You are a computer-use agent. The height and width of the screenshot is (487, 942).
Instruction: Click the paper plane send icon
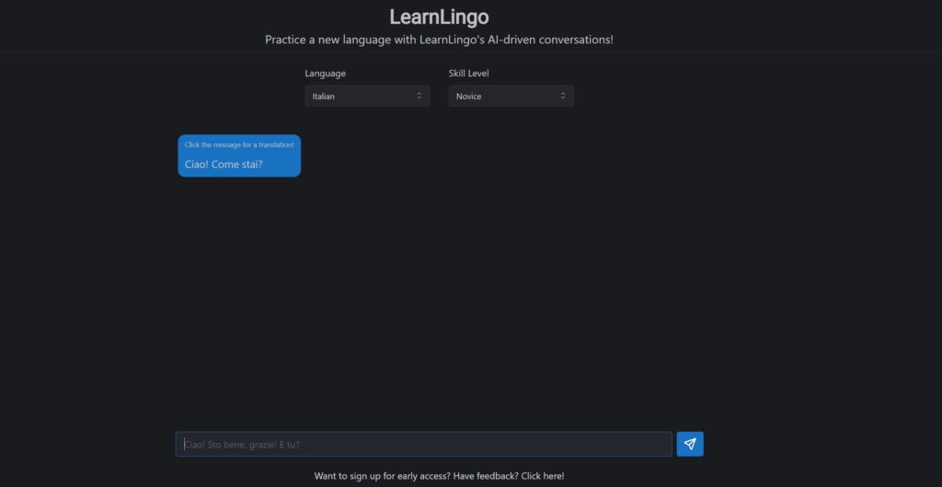click(x=690, y=444)
